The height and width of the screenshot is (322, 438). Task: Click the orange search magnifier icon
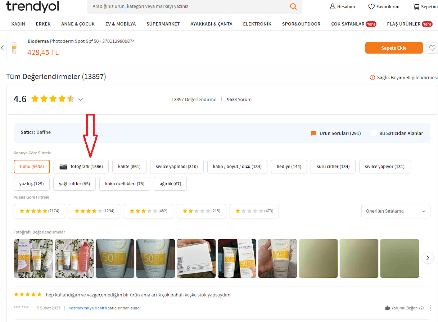pyautogui.click(x=293, y=6)
